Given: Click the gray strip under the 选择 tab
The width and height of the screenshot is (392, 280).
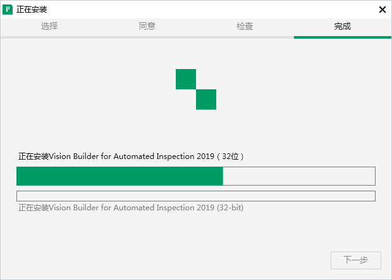Looking at the screenshot, I should [x=49, y=37].
